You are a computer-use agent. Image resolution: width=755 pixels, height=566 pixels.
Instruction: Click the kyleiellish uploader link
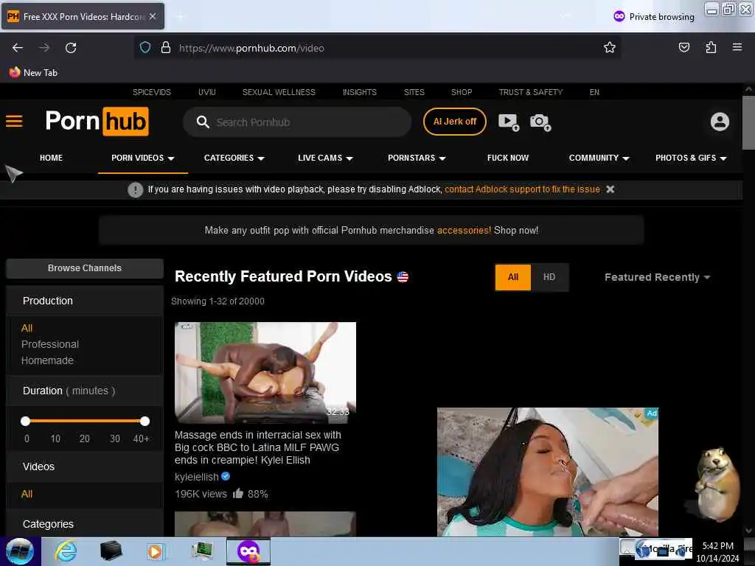pos(196,477)
